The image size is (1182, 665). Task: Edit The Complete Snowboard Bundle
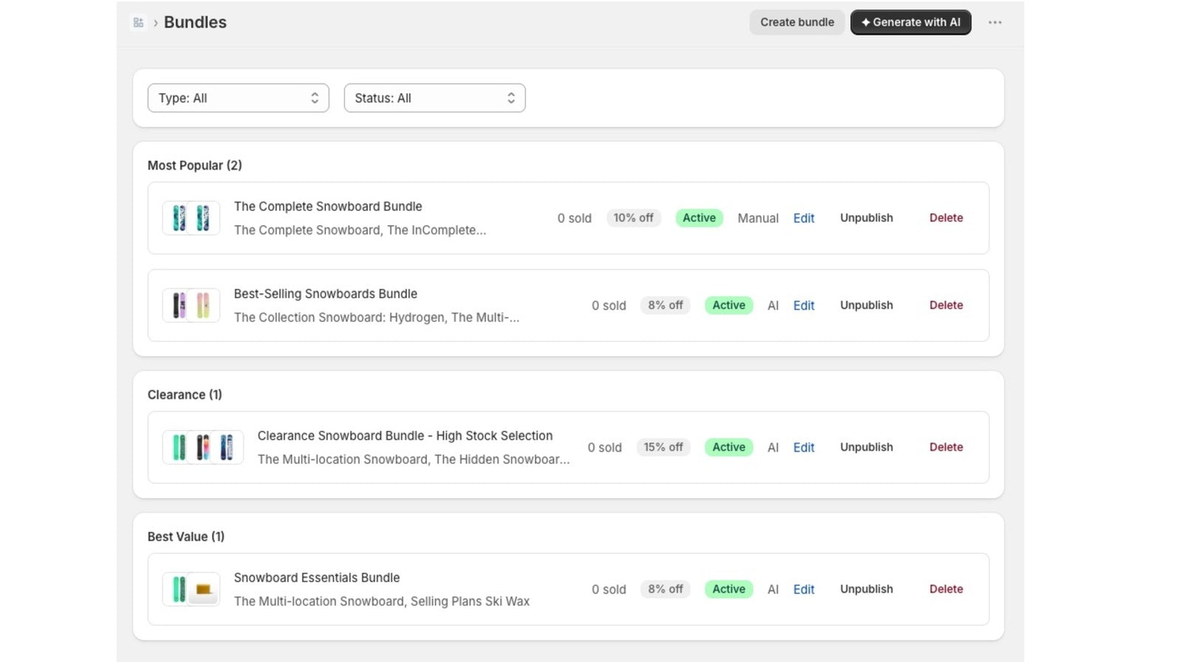804,218
